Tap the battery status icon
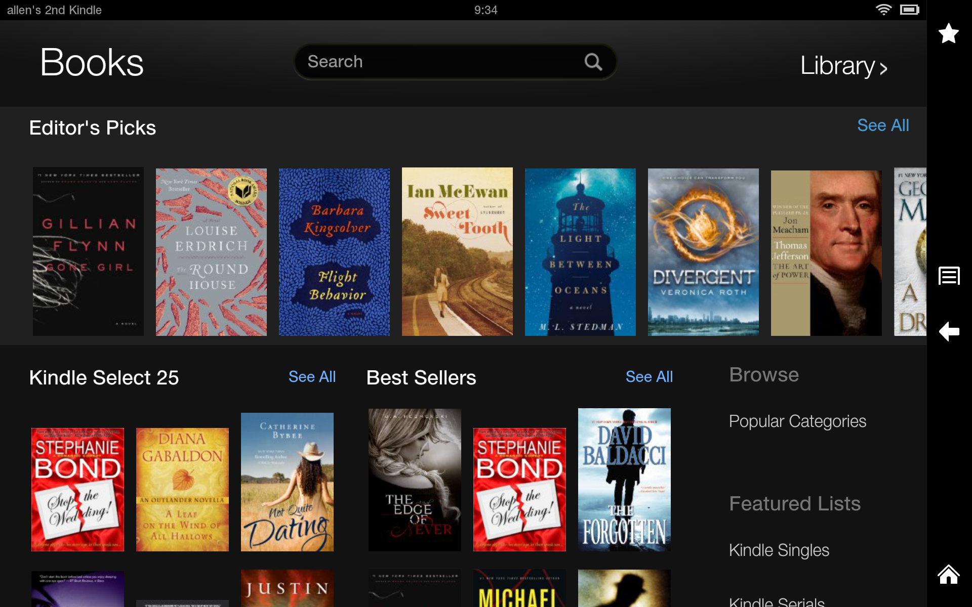 pyautogui.click(x=909, y=10)
